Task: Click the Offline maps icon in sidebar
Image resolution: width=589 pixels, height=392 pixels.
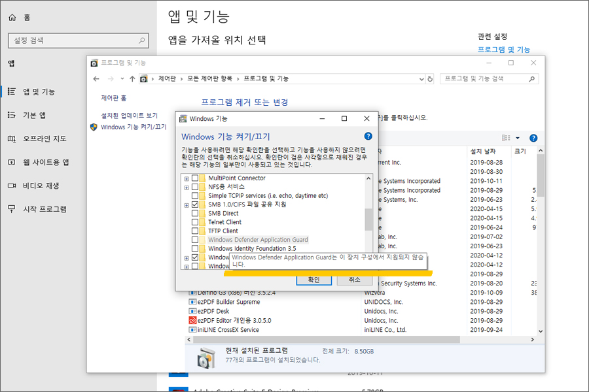Action: pyautogui.click(x=12, y=139)
